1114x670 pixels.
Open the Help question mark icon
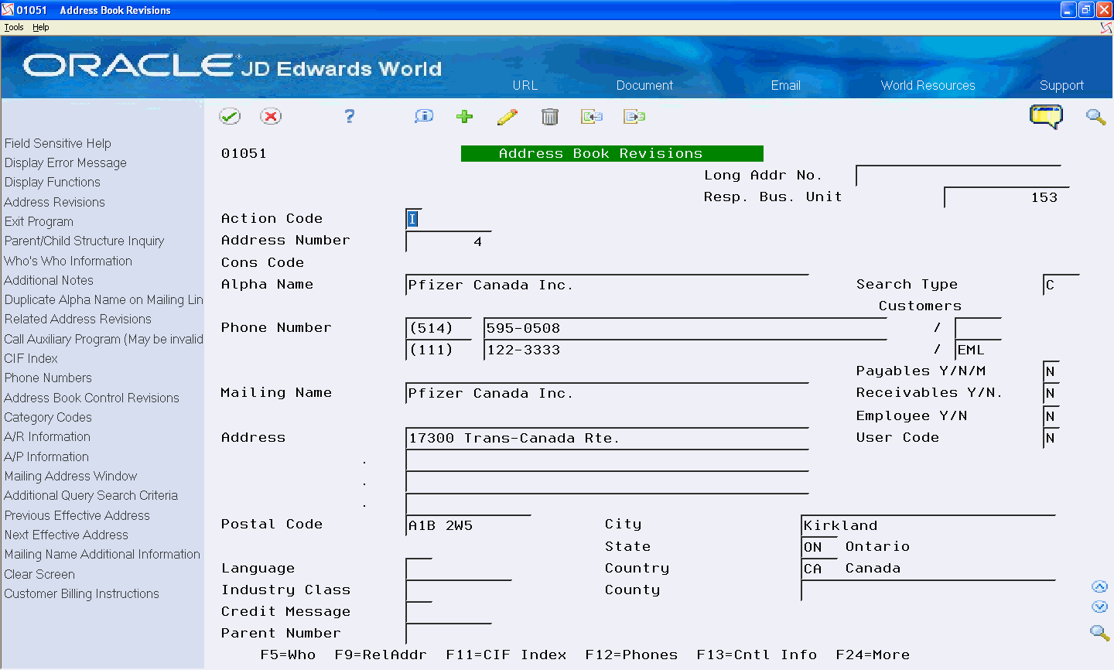349,116
